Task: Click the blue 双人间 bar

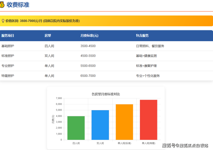Action: pos(100,125)
